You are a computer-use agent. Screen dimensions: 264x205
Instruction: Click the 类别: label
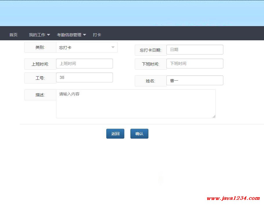pyautogui.click(x=40, y=47)
